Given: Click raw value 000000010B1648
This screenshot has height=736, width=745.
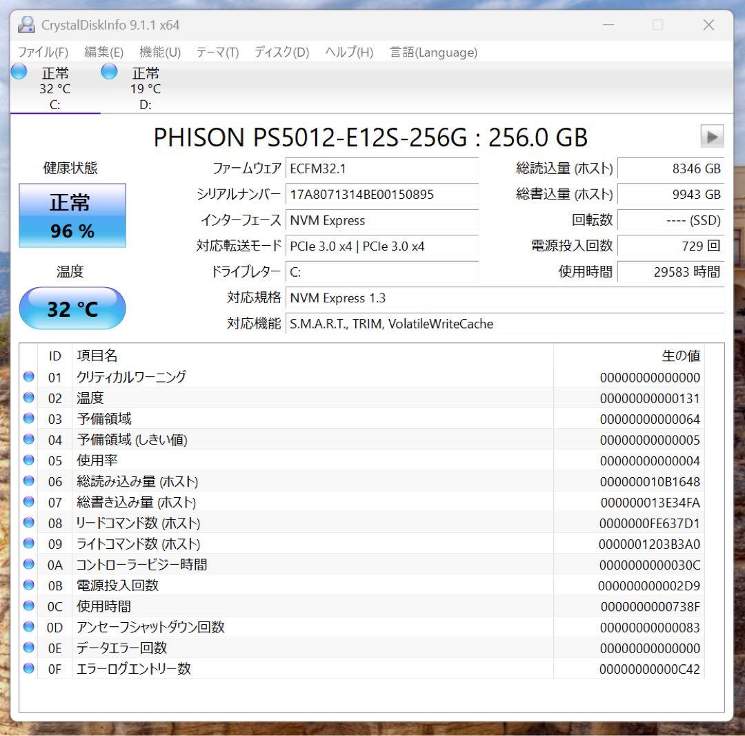Looking at the screenshot, I should point(650,482).
